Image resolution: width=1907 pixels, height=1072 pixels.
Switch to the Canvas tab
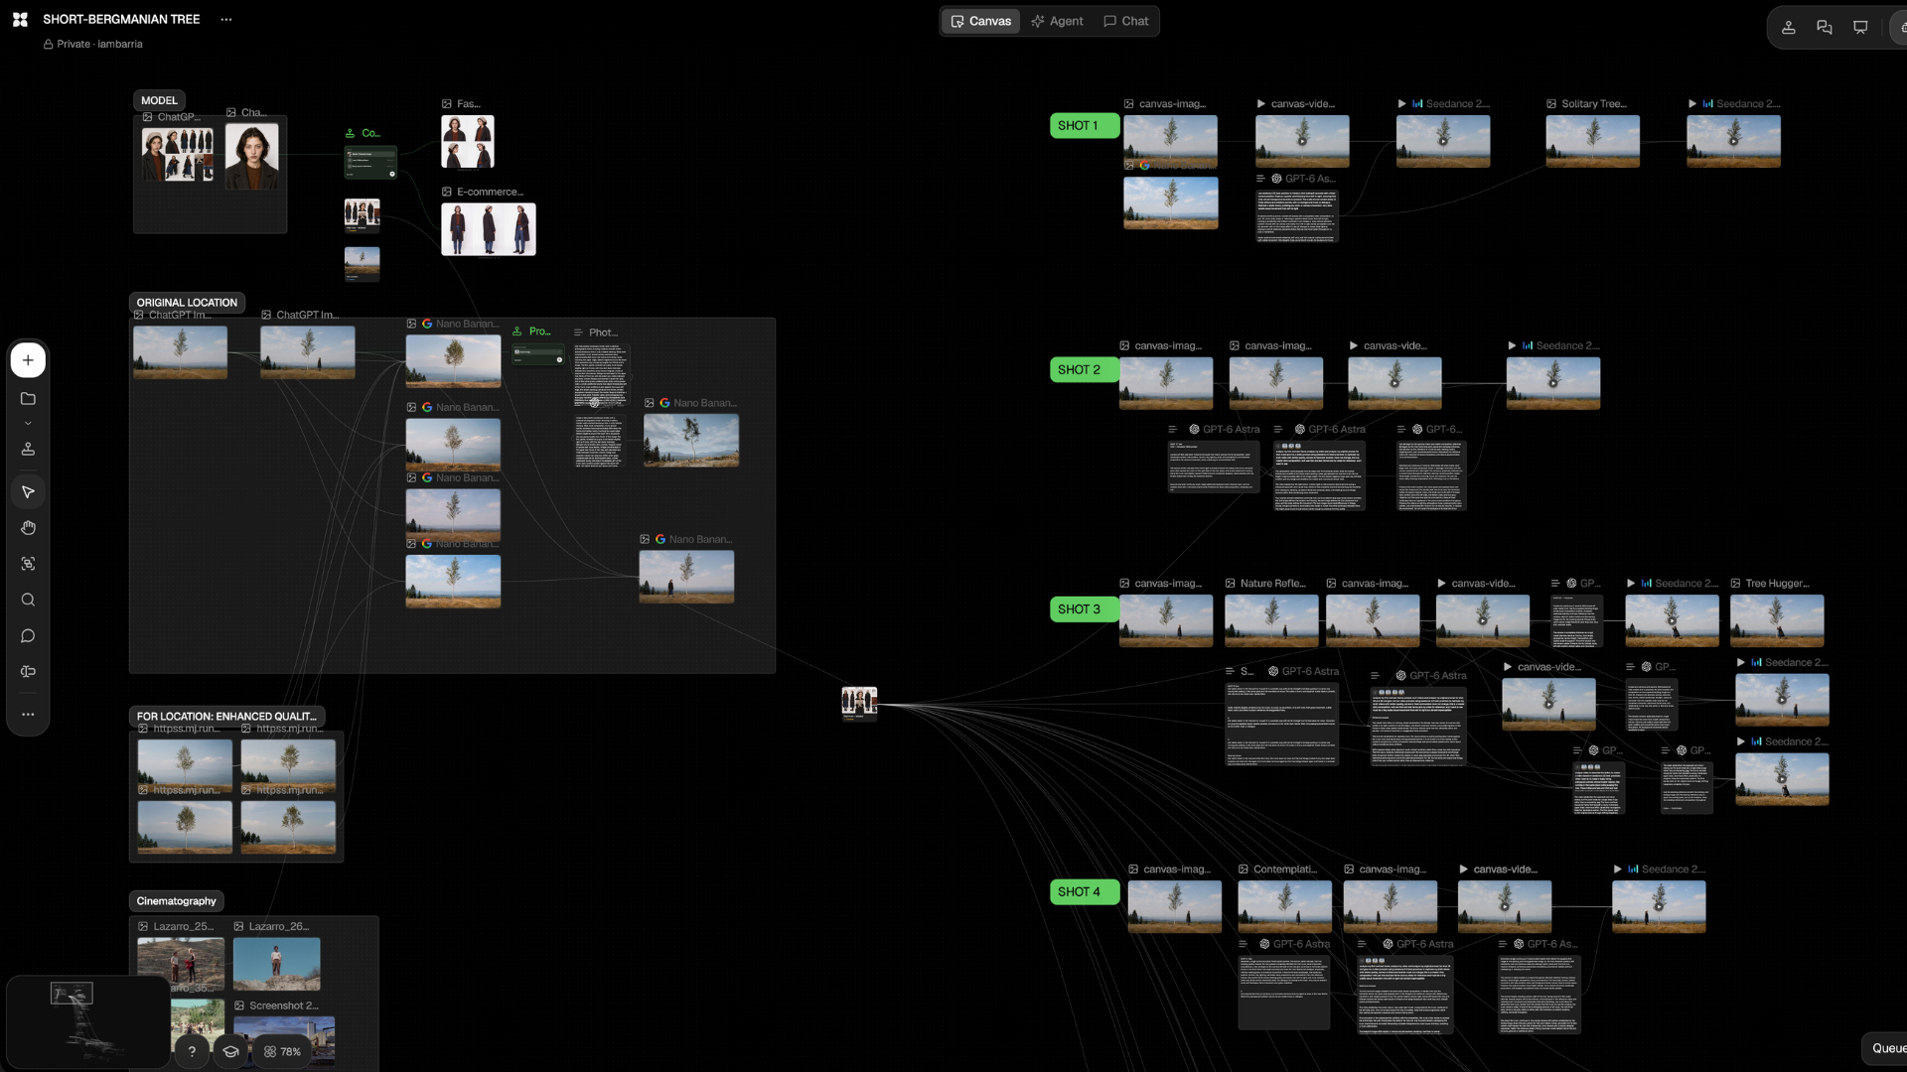coord(980,21)
